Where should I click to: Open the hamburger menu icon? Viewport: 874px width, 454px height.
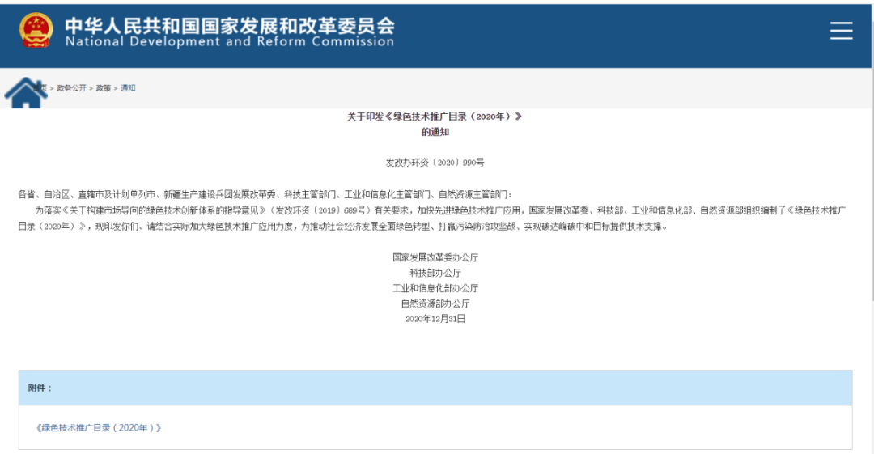pos(841,30)
